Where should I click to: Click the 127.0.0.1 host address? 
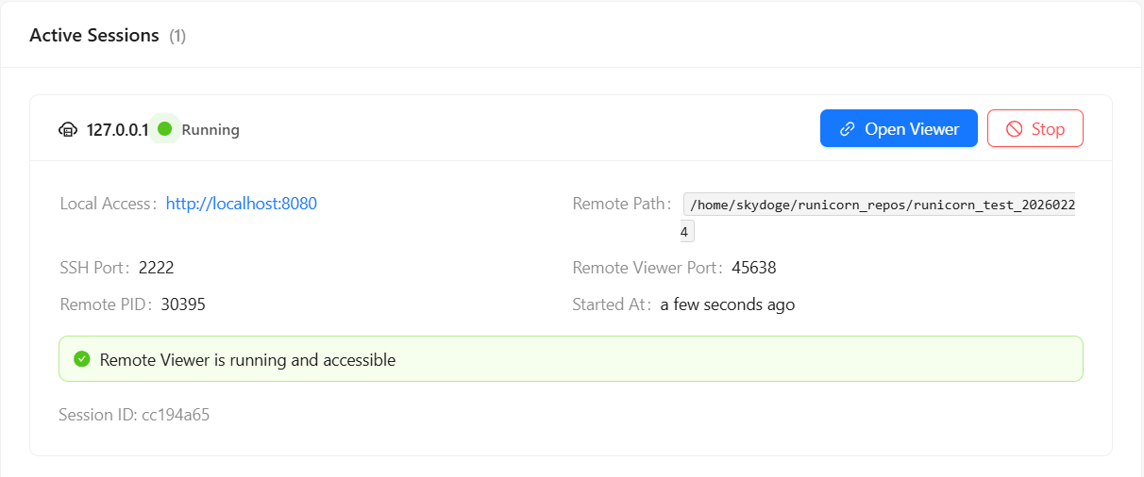click(x=118, y=130)
